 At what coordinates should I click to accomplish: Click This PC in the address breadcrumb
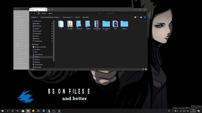[44, 13]
